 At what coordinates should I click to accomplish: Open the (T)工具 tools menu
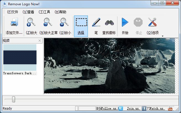(44, 12)
